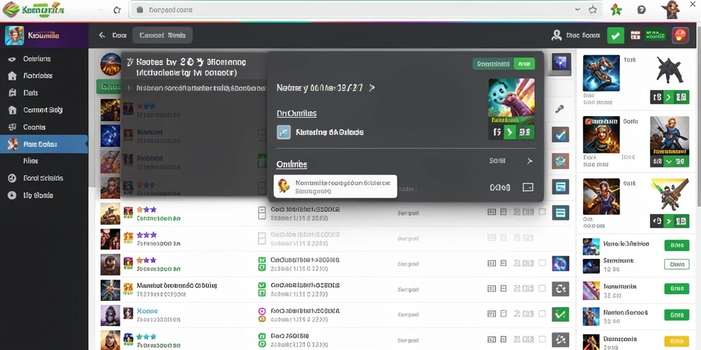Click the browser reload icon

pyautogui.click(x=116, y=10)
